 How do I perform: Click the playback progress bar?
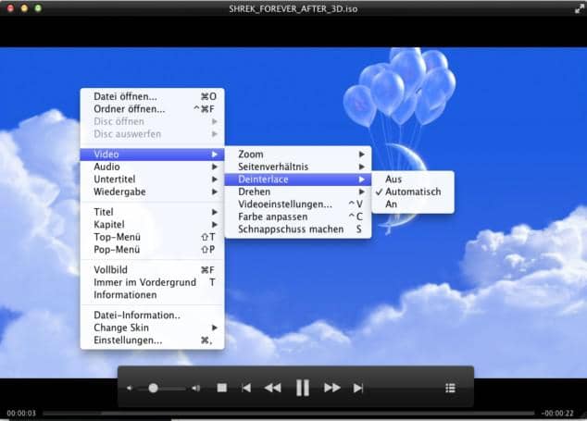pyautogui.click(x=288, y=414)
